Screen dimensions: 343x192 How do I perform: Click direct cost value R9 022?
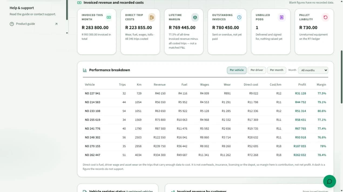[254, 93]
